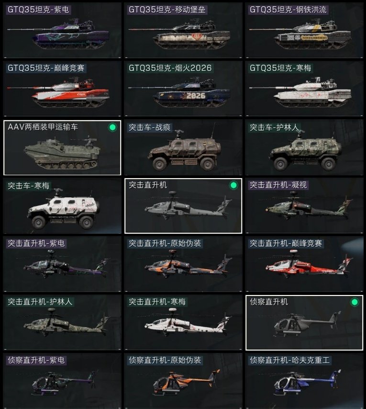Select the GTQ35坦克-巅峰竞赛 red tank skin
The height and width of the screenshot is (409, 366).
(x=62, y=89)
